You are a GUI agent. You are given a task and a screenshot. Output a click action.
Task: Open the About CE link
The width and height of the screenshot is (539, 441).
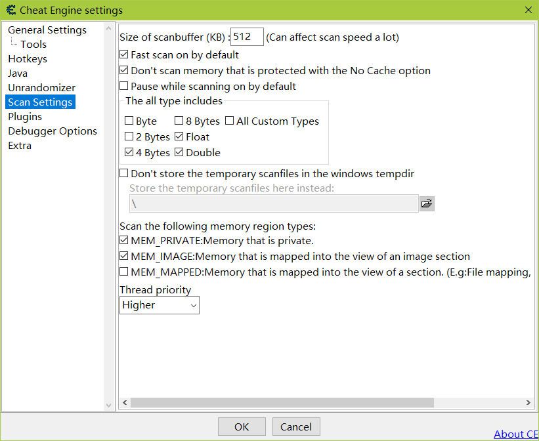(516, 434)
